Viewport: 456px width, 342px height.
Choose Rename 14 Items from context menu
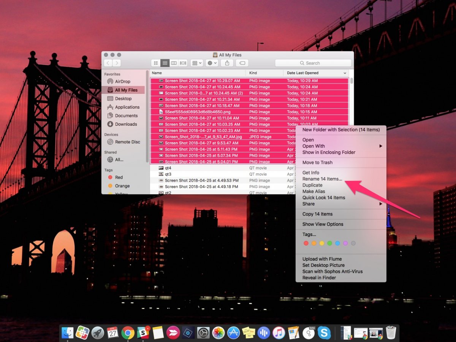tap(322, 179)
